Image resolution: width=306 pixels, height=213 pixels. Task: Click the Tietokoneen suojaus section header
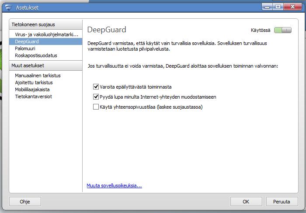45,24
